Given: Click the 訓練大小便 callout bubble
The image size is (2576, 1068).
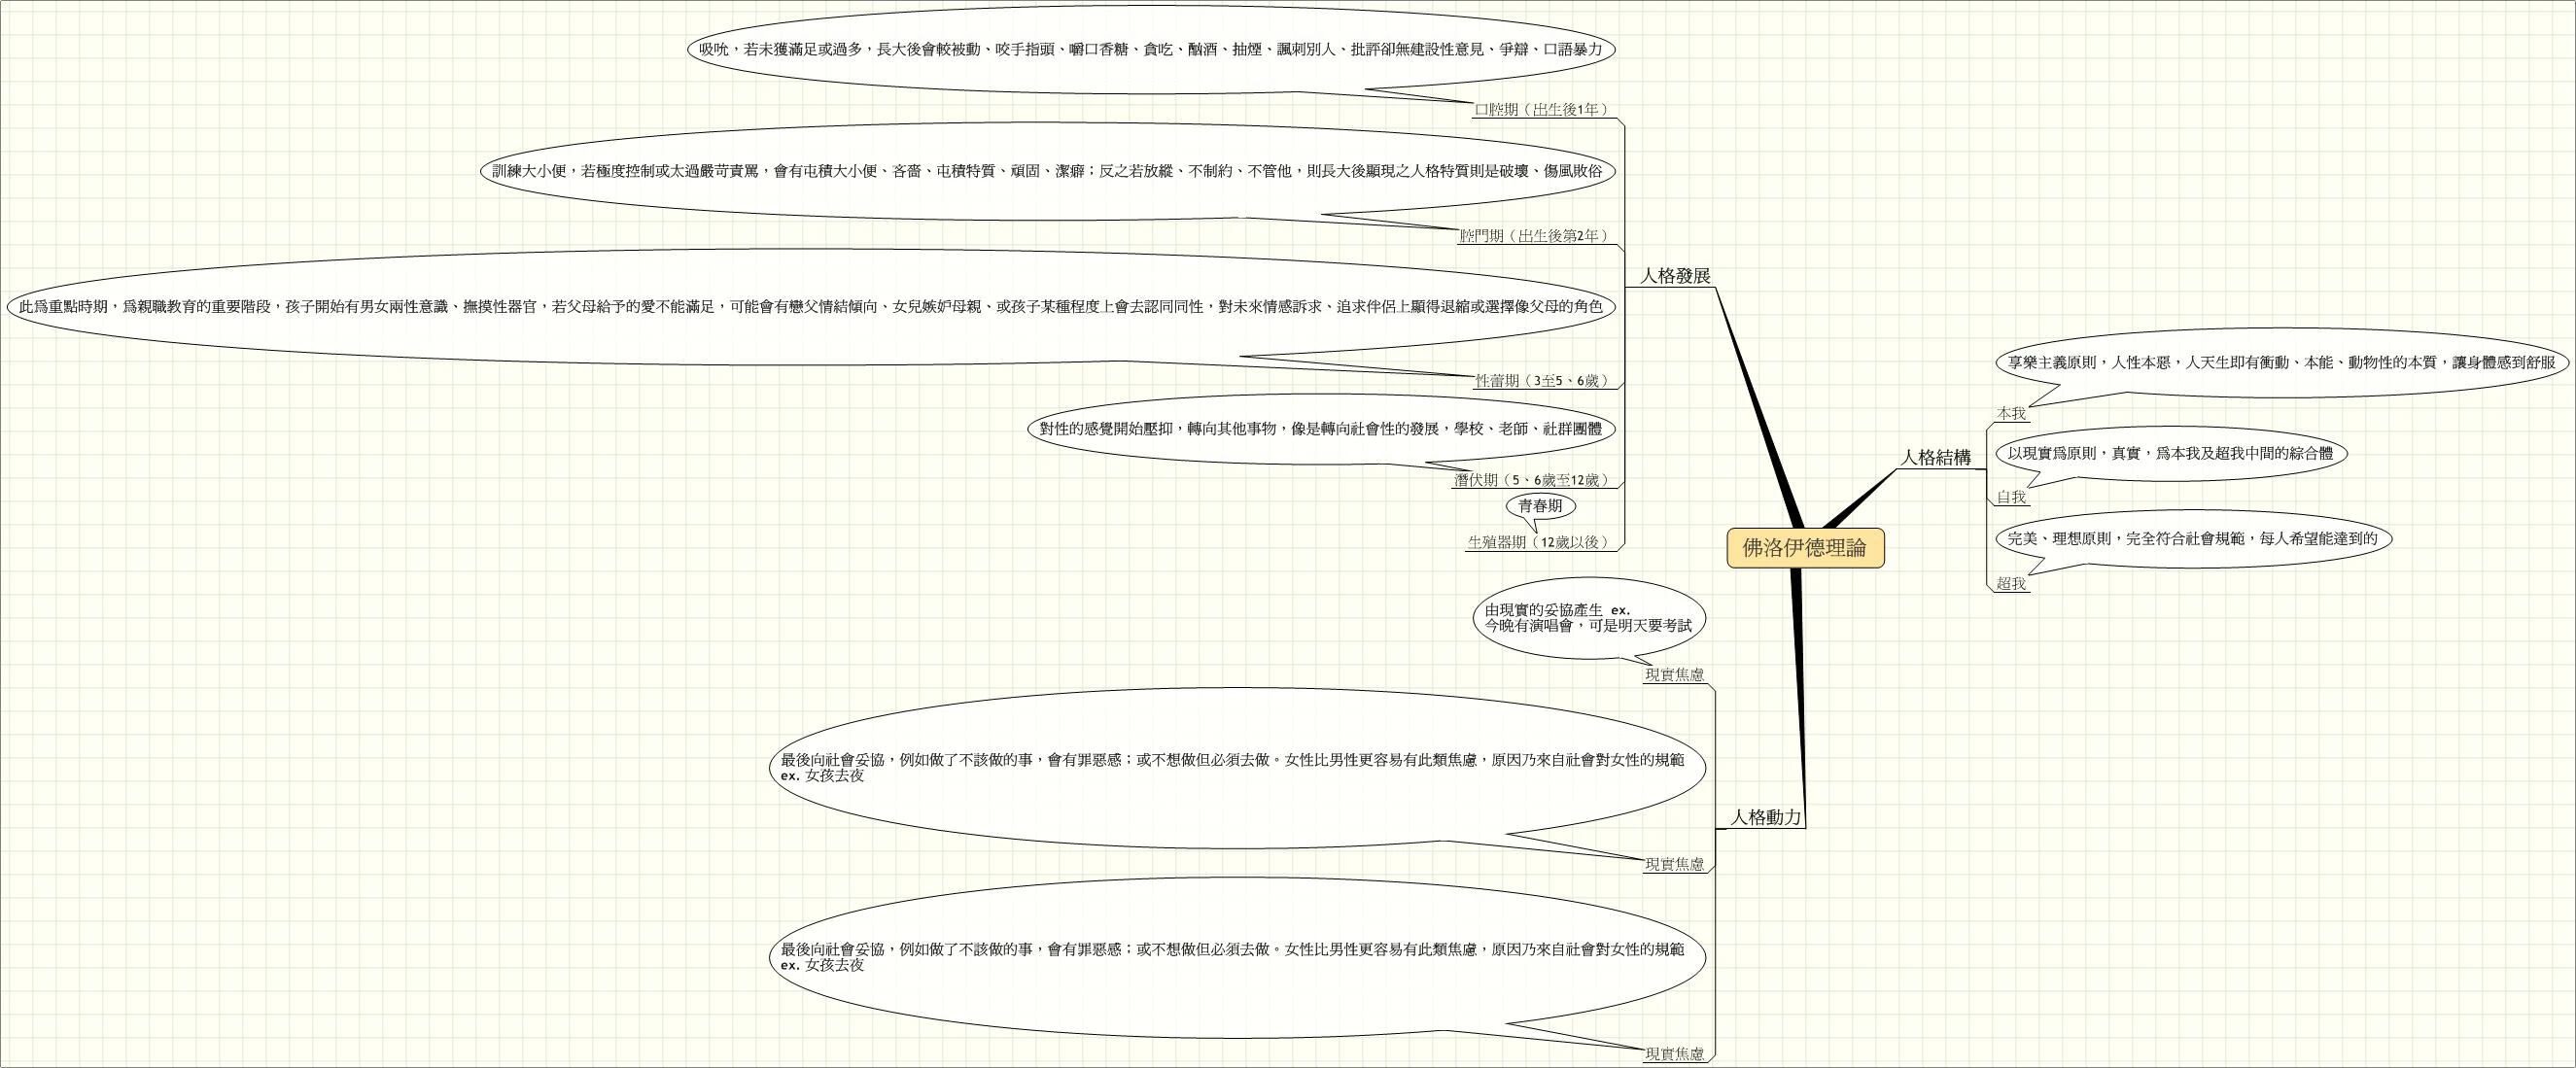Looking at the screenshot, I should [x=1046, y=171].
